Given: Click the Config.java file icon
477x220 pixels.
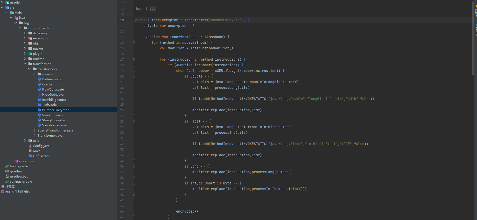Looking at the screenshot, I should [30, 146].
